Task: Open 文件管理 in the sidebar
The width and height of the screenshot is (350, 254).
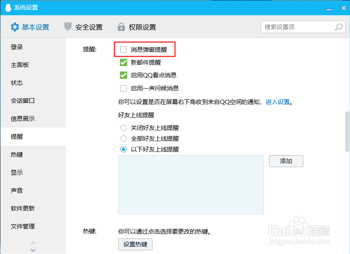Action: click(33, 226)
